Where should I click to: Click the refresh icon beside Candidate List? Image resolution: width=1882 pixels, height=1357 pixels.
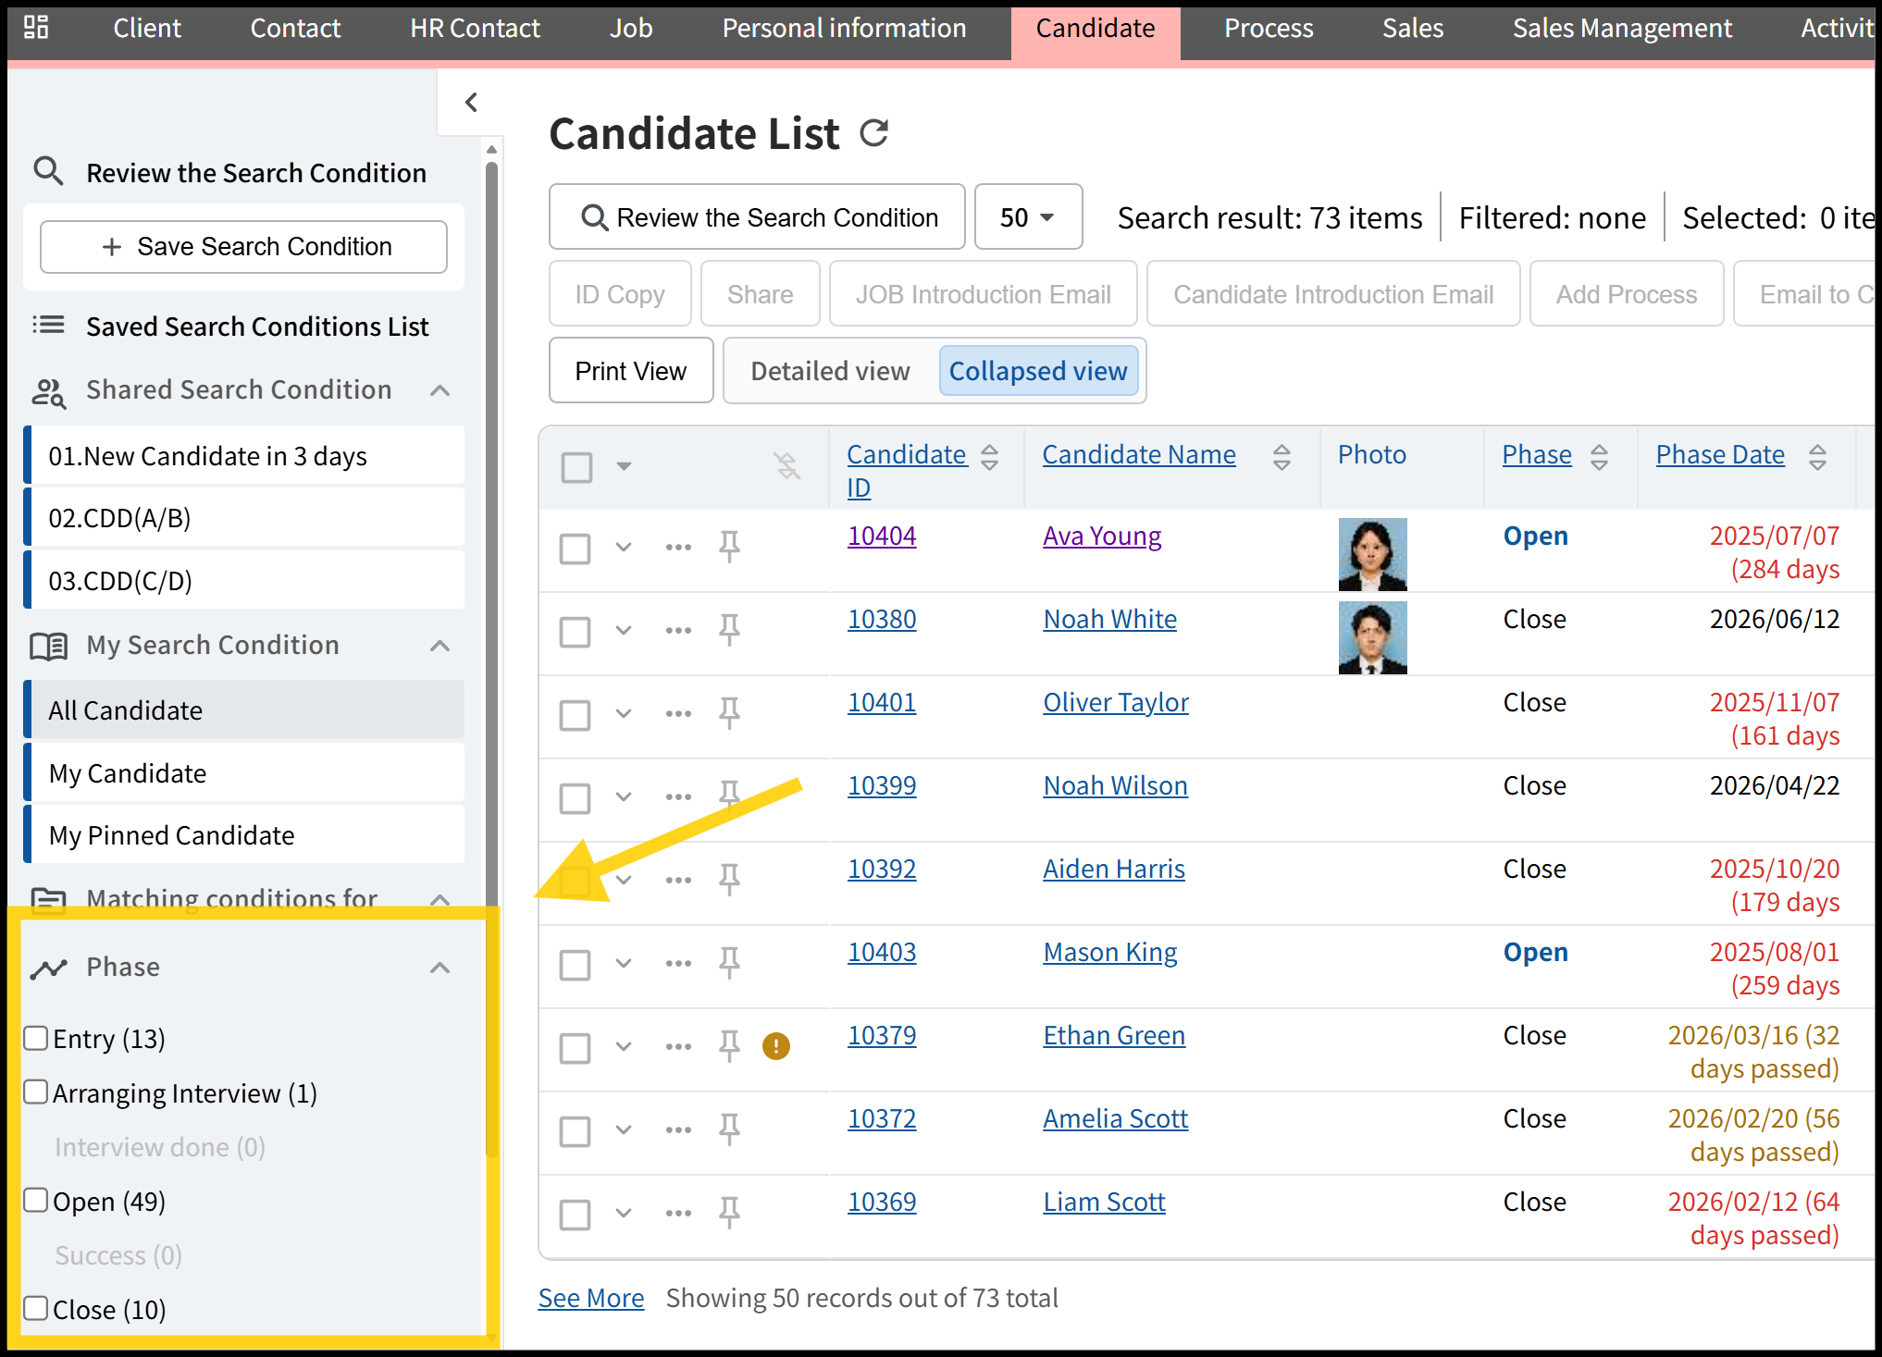point(873,133)
